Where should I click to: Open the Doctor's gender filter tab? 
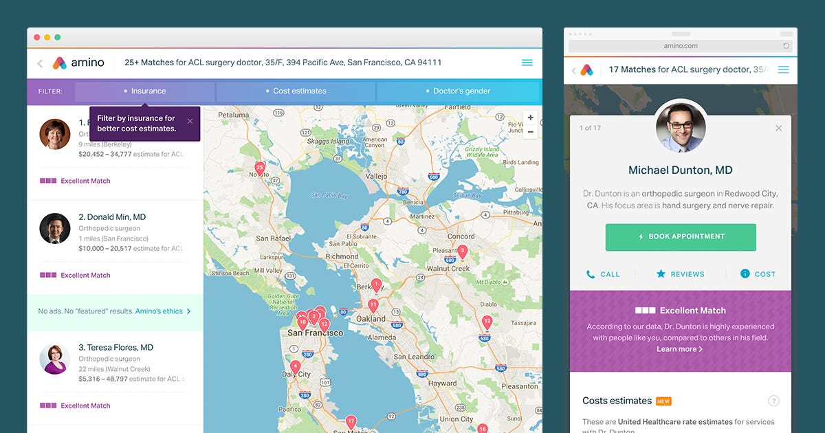click(459, 91)
